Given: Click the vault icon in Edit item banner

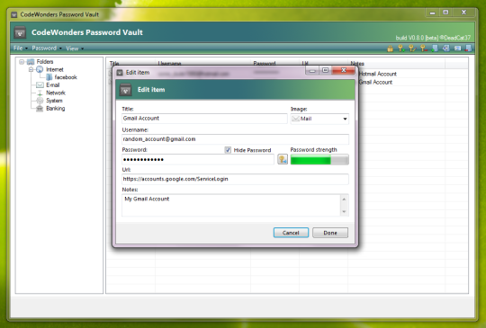Looking at the screenshot, I should (x=125, y=90).
